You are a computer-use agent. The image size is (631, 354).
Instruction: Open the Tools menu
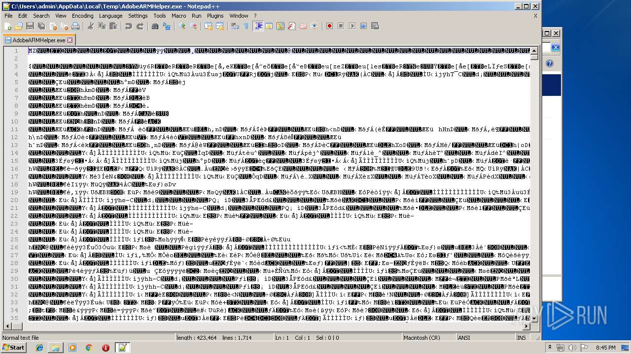[160, 16]
